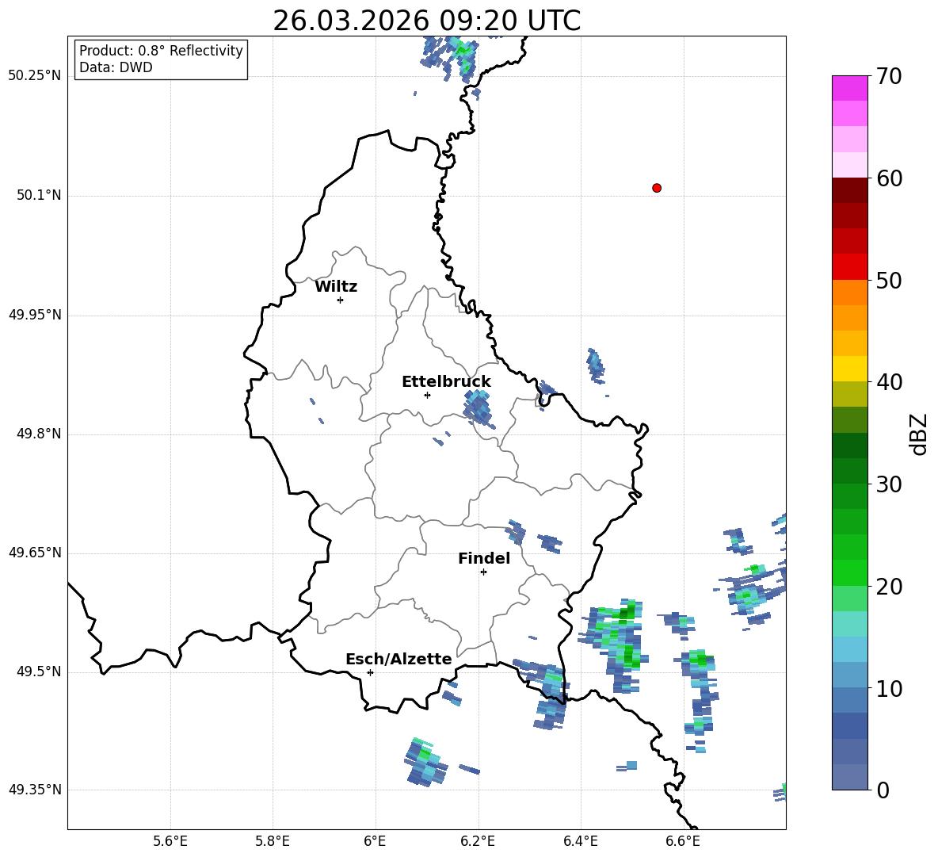938x857 pixels.
Task: Click the Ettelbruck station label
Action: tap(446, 382)
